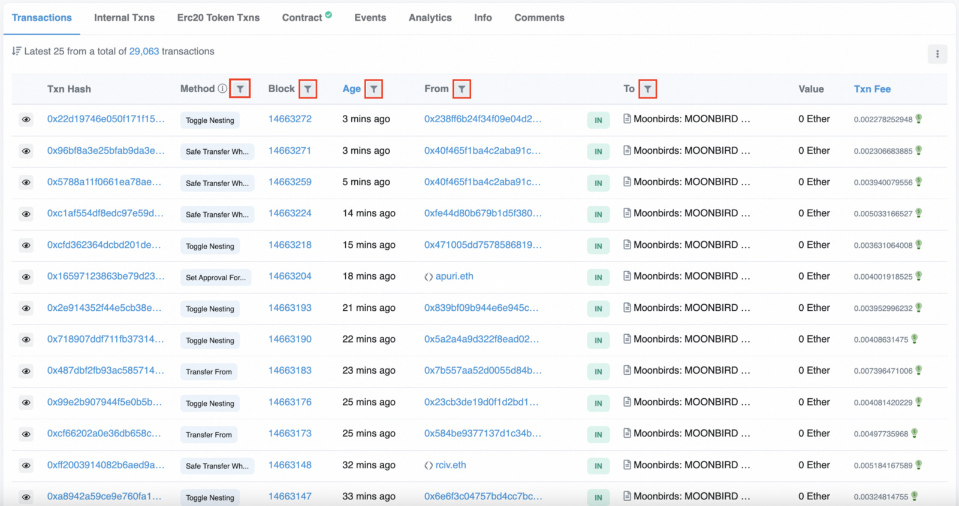Open Moonbirds contract in block 14663218 row
Screen dimensions: 959x506
coord(692,244)
